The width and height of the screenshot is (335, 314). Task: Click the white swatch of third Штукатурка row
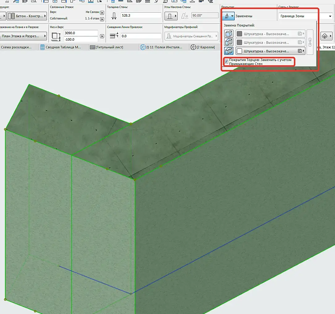(240, 51)
